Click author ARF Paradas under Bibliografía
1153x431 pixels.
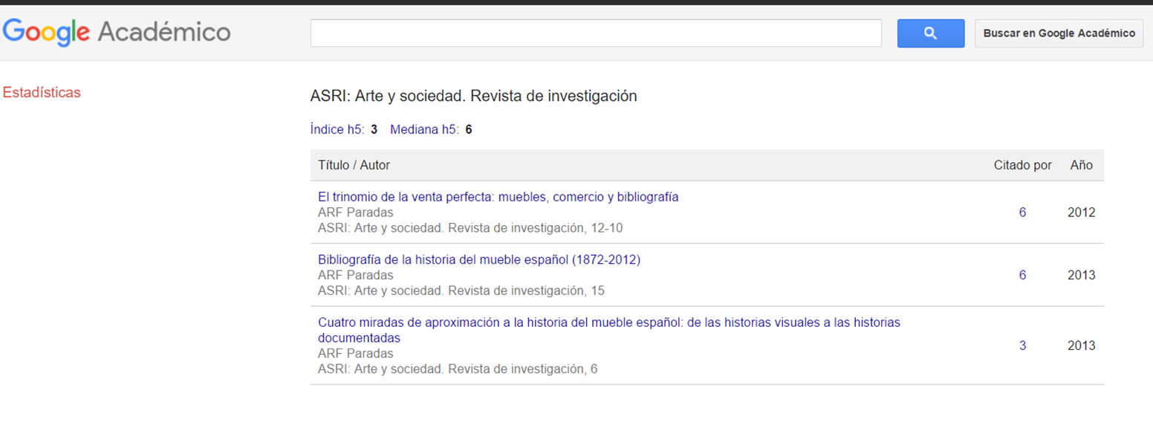pyautogui.click(x=356, y=275)
